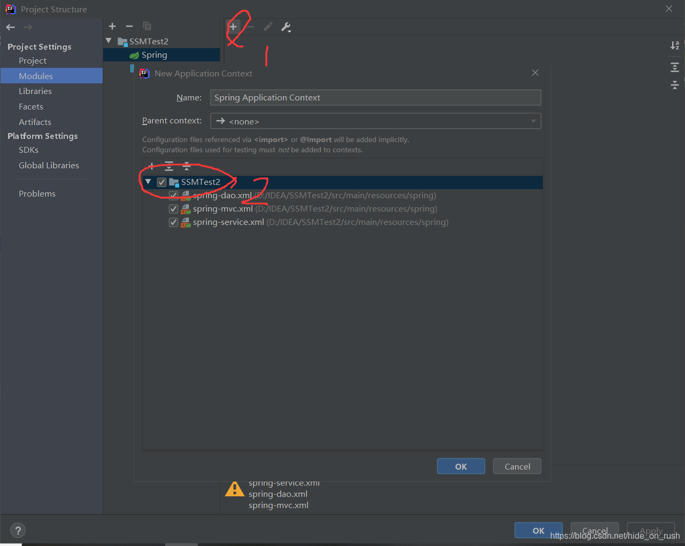Uncheck the spring-mvc.xml checkbox

pyautogui.click(x=173, y=209)
